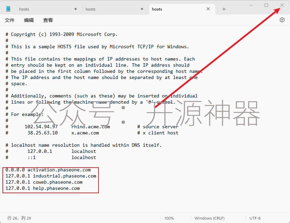The height and width of the screenshot is (223, 290).
Task: Click the line starting "# This file contains the mappings"
Action: 100,59
